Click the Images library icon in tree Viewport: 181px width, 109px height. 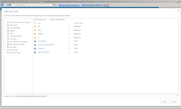tap(8, 31)
